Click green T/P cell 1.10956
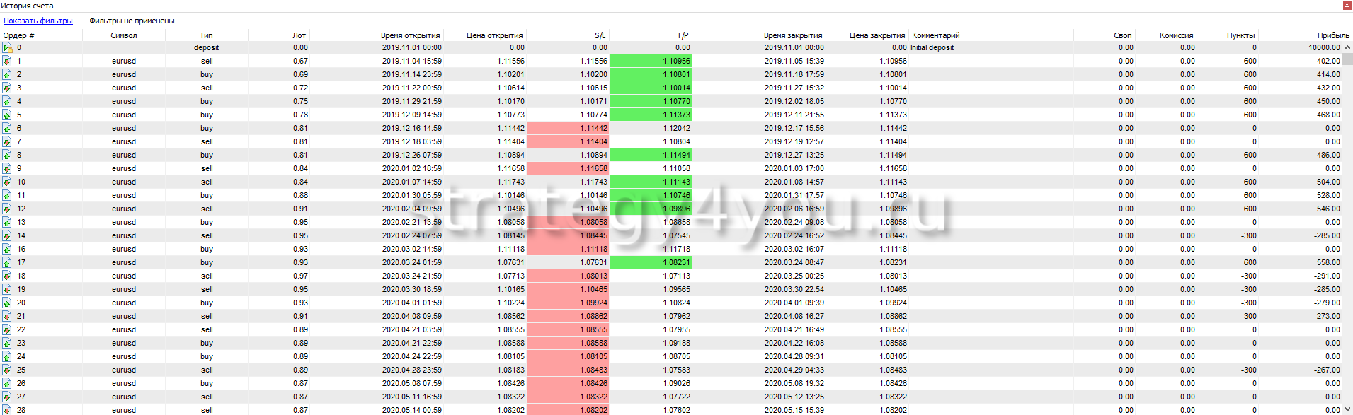 650,61
